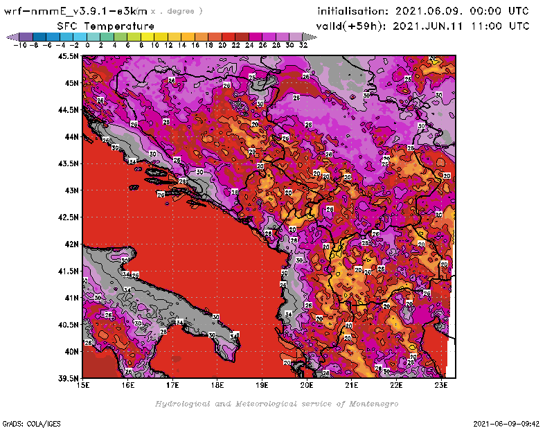
Task: Click the '45.5N' latitude label
Action: point(68,56)
